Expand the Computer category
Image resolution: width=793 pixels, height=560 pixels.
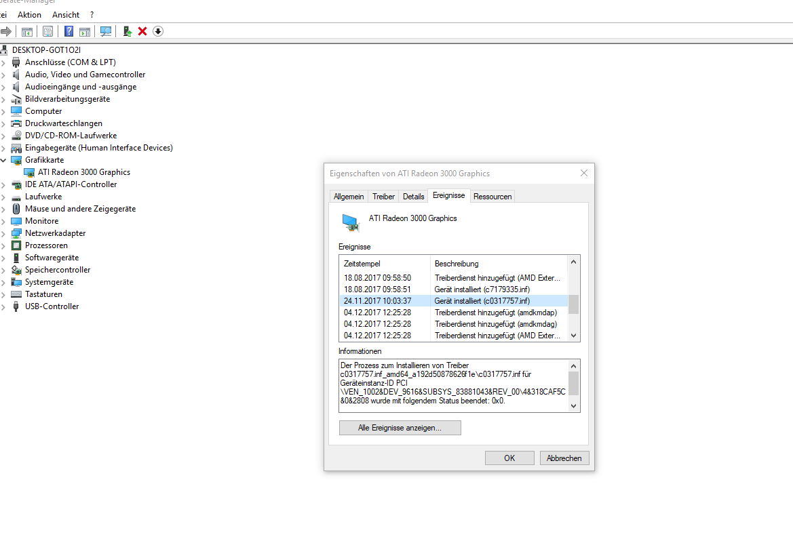tap(3, 111)
